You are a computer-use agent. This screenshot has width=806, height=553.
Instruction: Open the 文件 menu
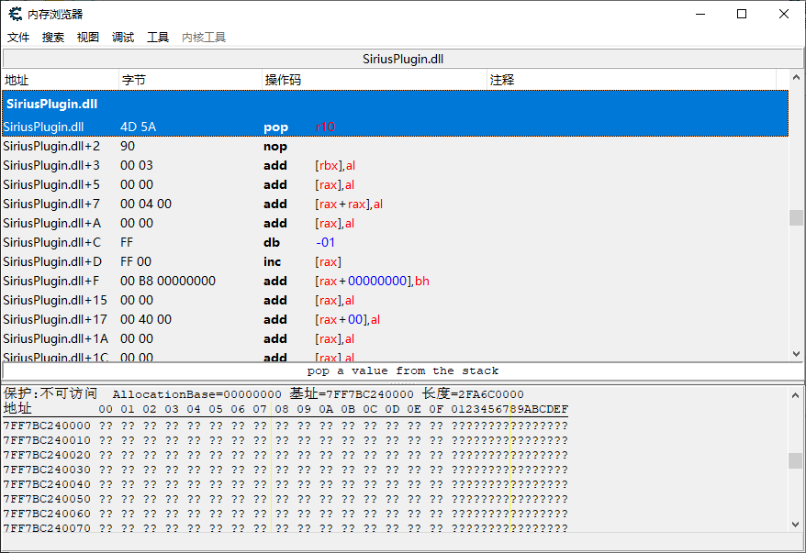[18, 38]
